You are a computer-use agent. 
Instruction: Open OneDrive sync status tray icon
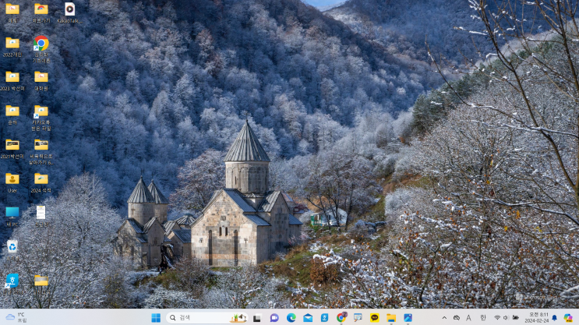(457, 318)
